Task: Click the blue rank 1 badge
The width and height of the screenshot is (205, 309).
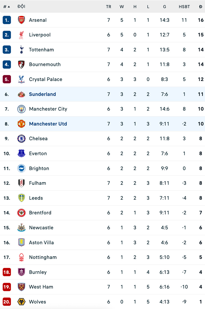Action: [x=7, y=20]
